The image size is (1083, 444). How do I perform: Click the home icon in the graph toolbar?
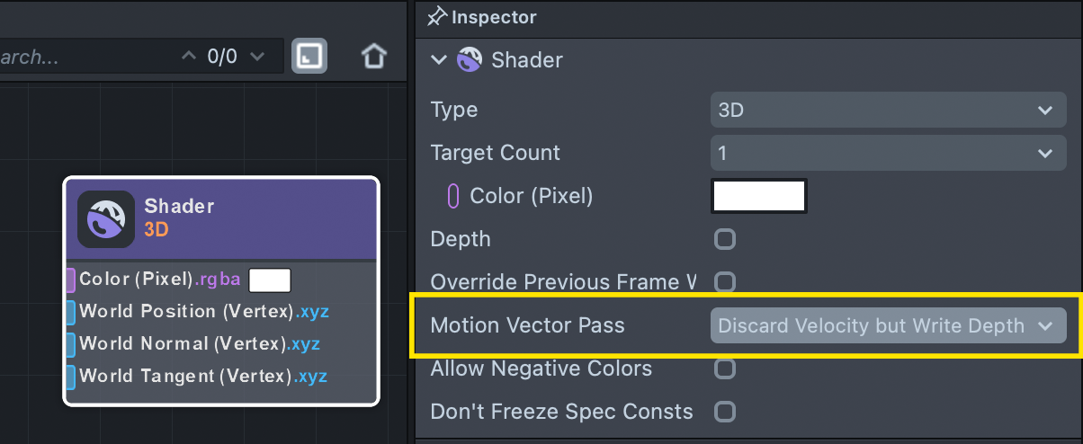(373, 57)
